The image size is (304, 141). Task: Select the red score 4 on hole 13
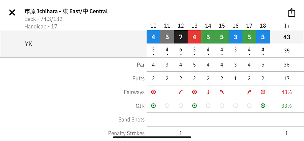tap(194, 37)
